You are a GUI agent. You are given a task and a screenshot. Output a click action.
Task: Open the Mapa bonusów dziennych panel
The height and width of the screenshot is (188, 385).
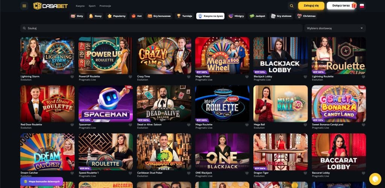[42, 181]
